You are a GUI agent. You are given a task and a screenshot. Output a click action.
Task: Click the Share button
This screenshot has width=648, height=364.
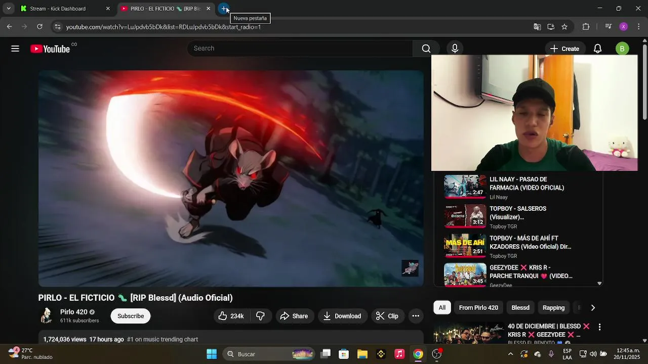tap(294, 316)
